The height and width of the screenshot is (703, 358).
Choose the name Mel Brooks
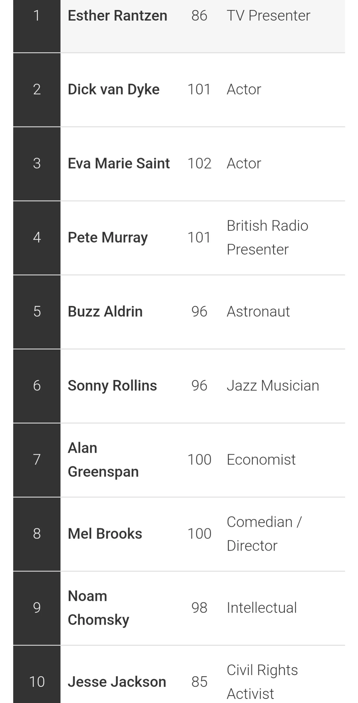pos(105,534)
